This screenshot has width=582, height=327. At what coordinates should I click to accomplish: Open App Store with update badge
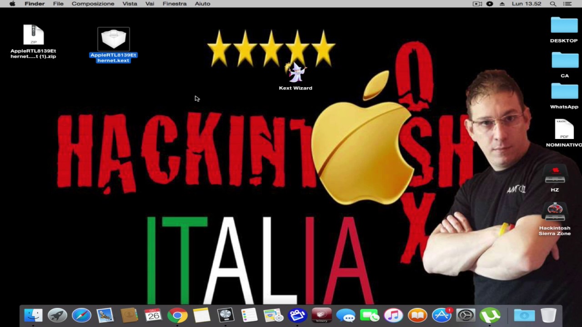pos(442,315)
